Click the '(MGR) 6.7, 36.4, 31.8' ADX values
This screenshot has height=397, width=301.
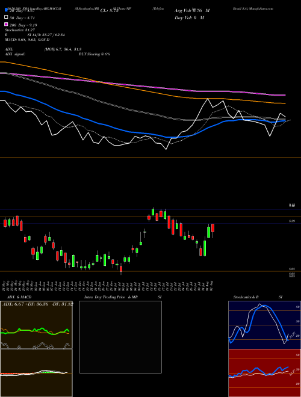point(63,49)
